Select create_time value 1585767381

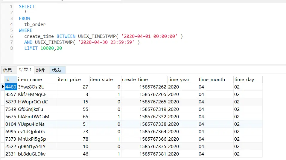coord(144,154)
